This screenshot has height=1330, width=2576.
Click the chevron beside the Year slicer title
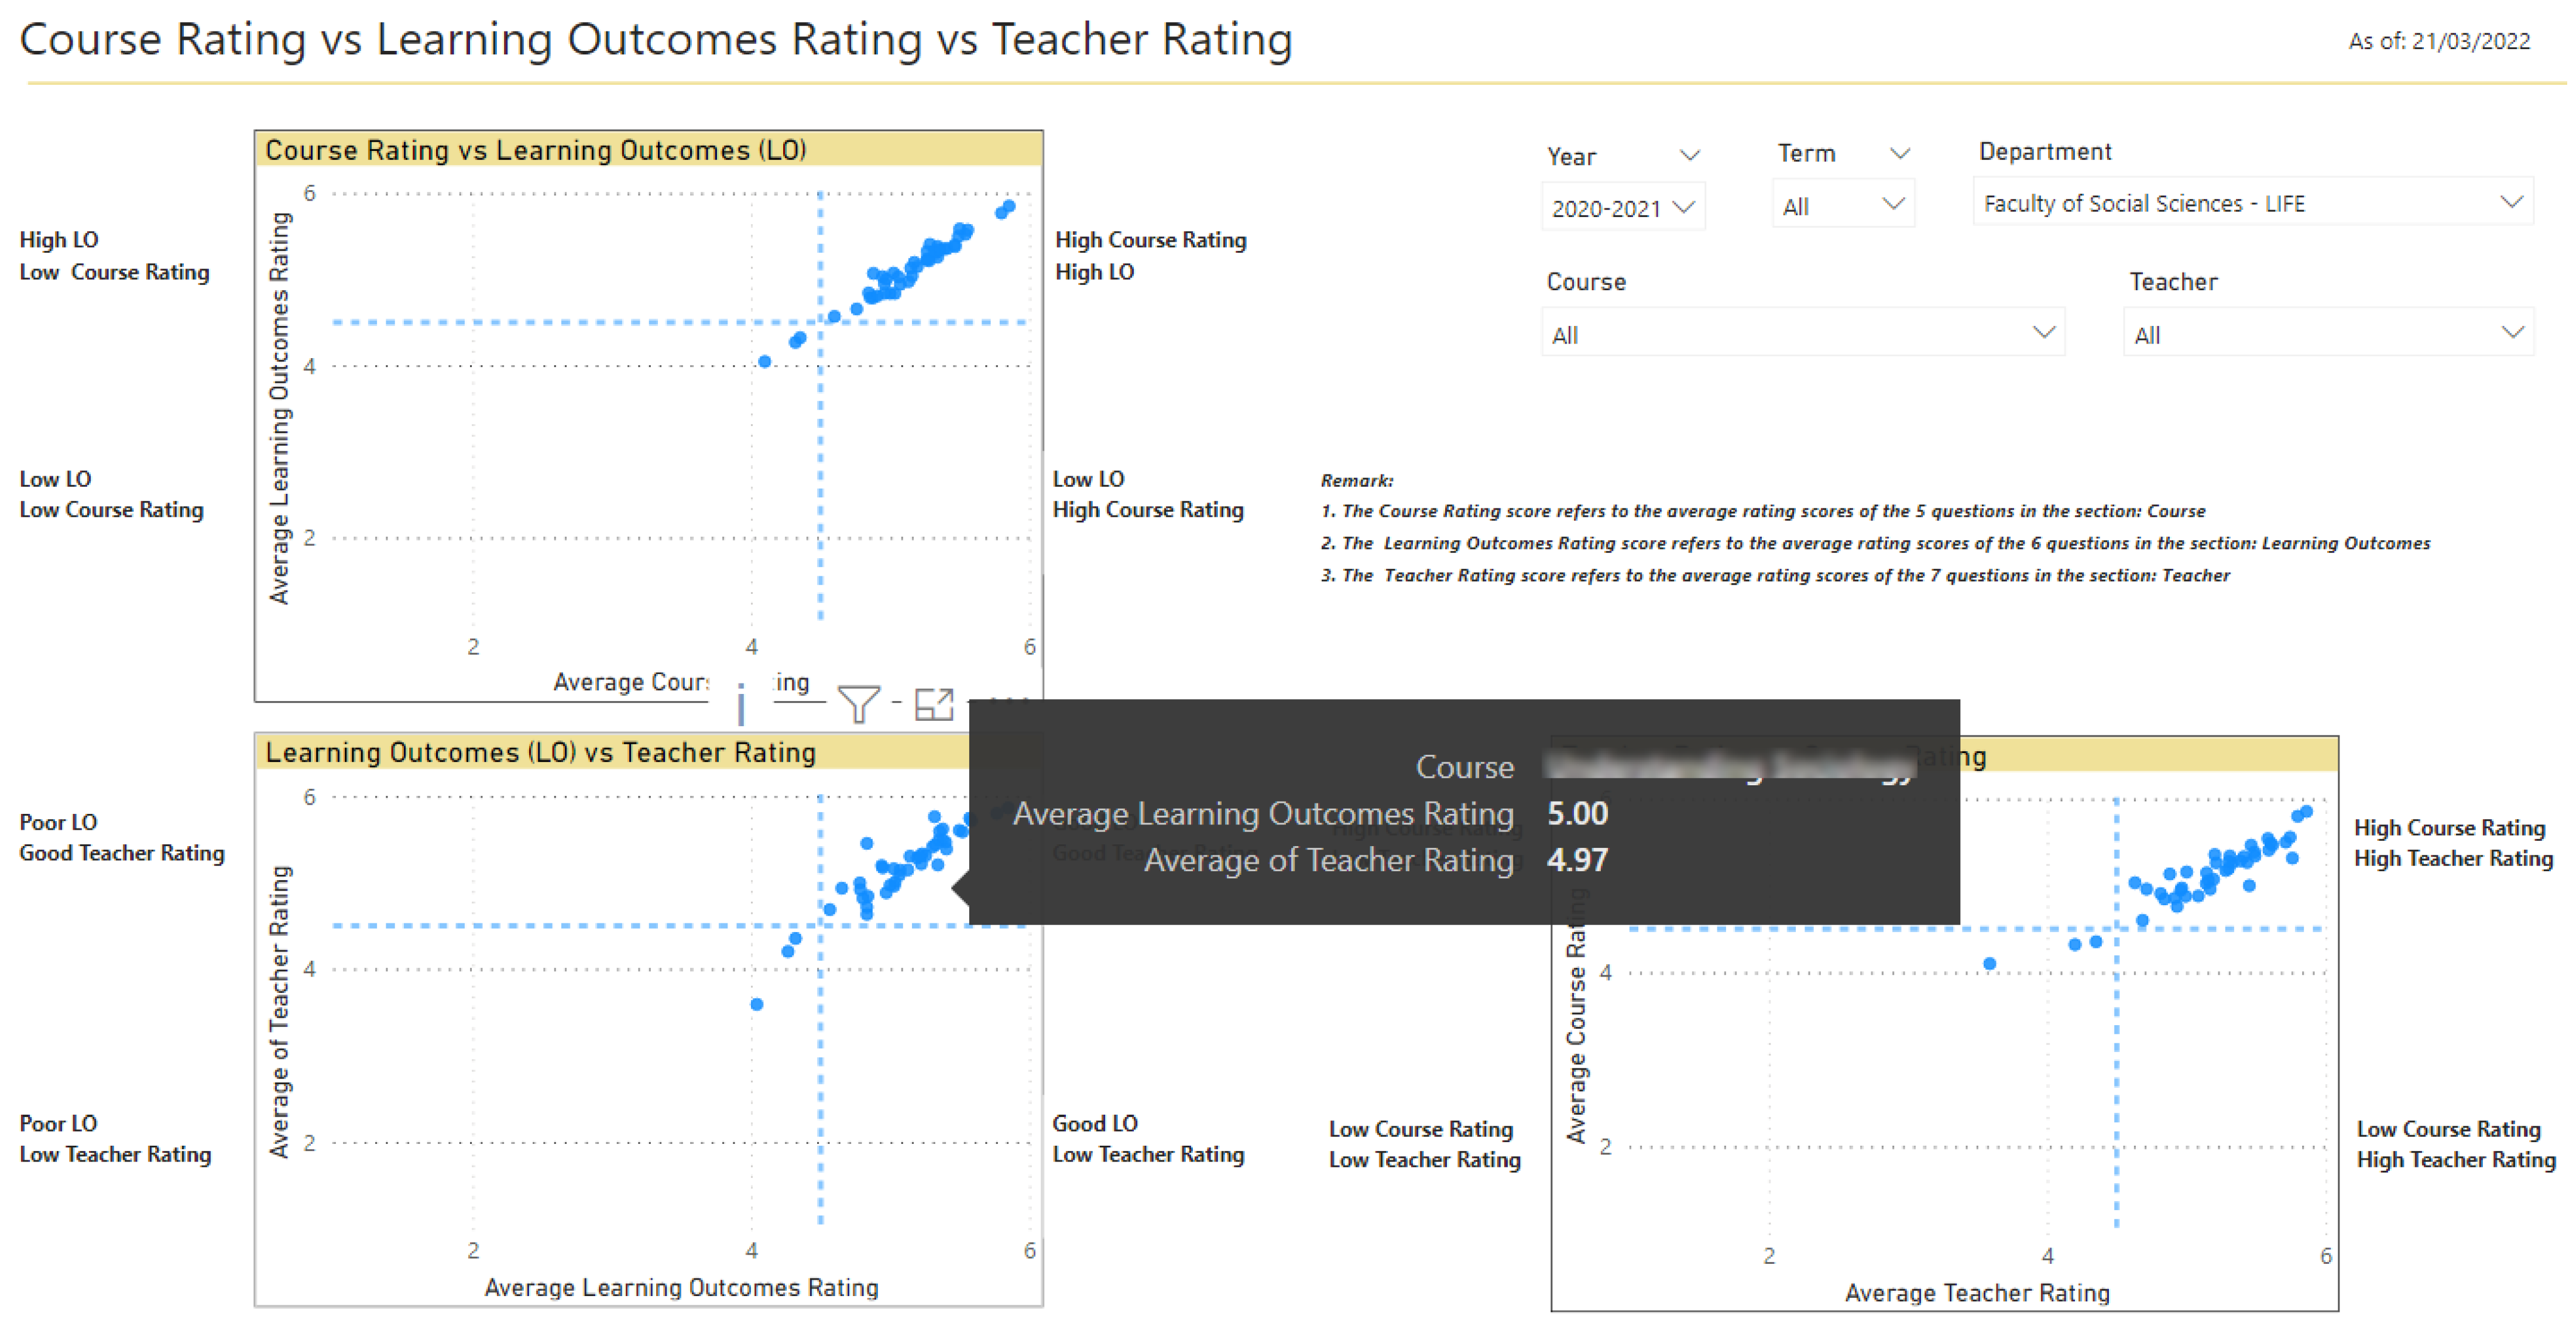pos(1689,155)
